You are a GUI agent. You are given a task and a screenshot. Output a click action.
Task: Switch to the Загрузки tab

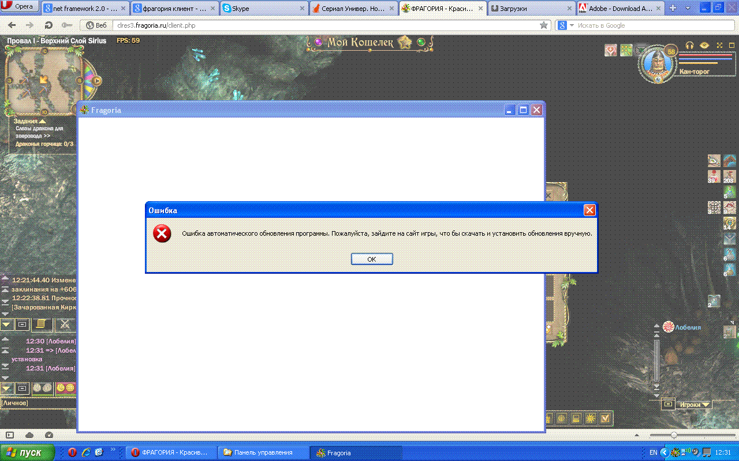(531, 9)
